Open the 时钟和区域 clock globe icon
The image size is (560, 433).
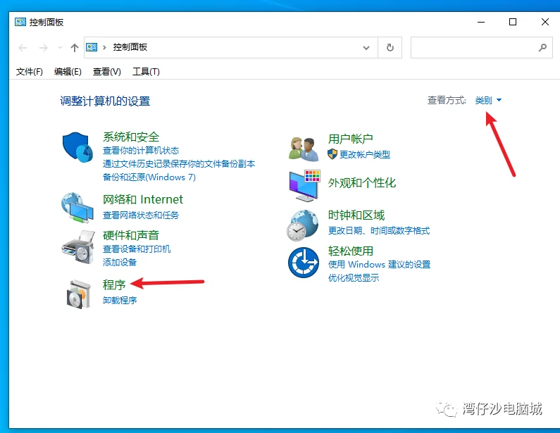[x=302, y=225]
